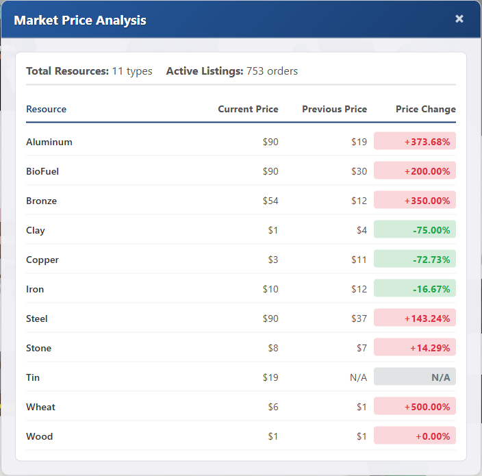The image size is (482, 476).
Task: Select the Copper resource name
Action: tap(42, 260)
